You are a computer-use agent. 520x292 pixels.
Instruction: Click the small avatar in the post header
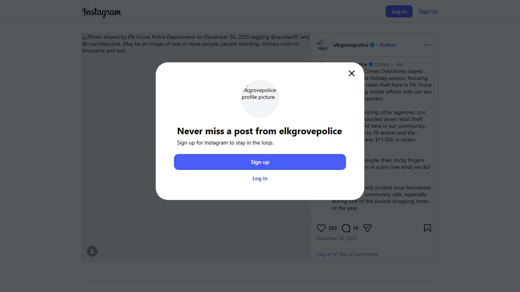point(322,45)
